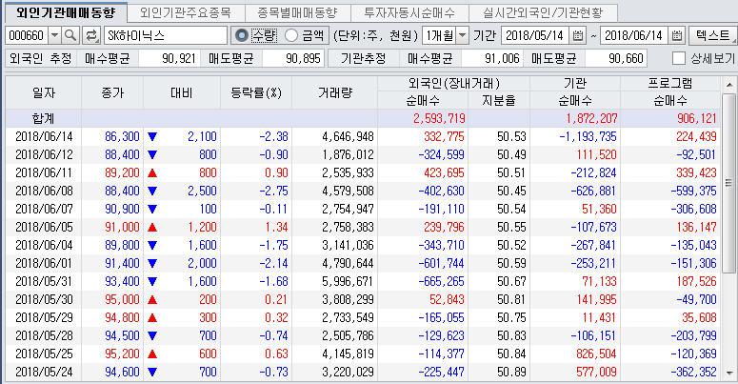Select the 2018/05/28 date row
Image resolution: width=738 pixels, height=384 pixels.
363,336
